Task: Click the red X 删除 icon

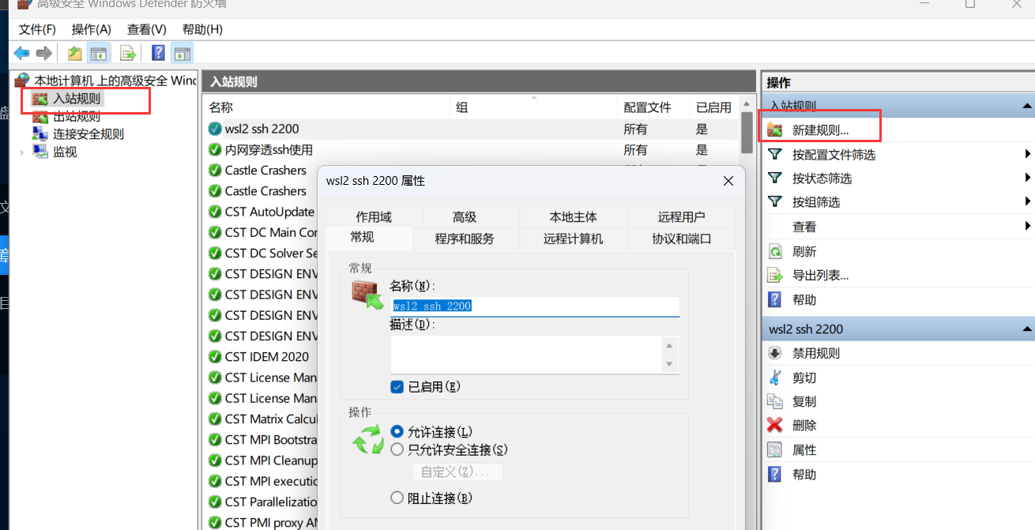Action: point(775,425)
